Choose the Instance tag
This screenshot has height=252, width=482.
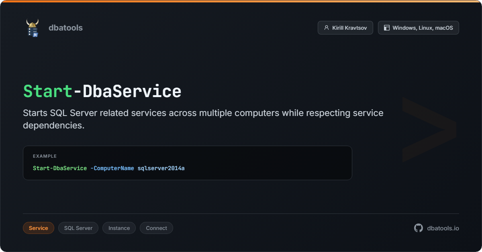tap(119, 228)
